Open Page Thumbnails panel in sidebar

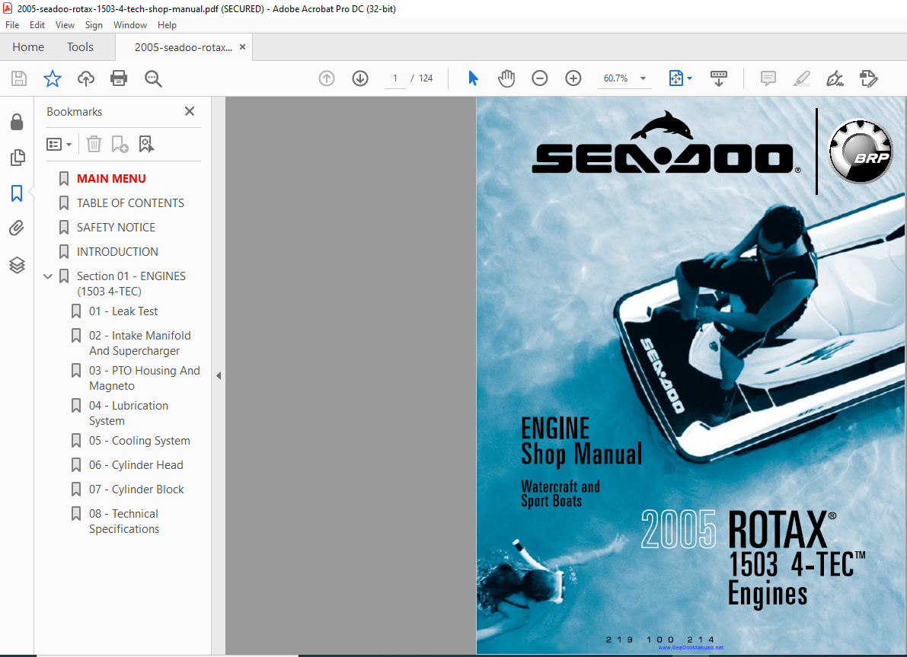coord(18,158)
